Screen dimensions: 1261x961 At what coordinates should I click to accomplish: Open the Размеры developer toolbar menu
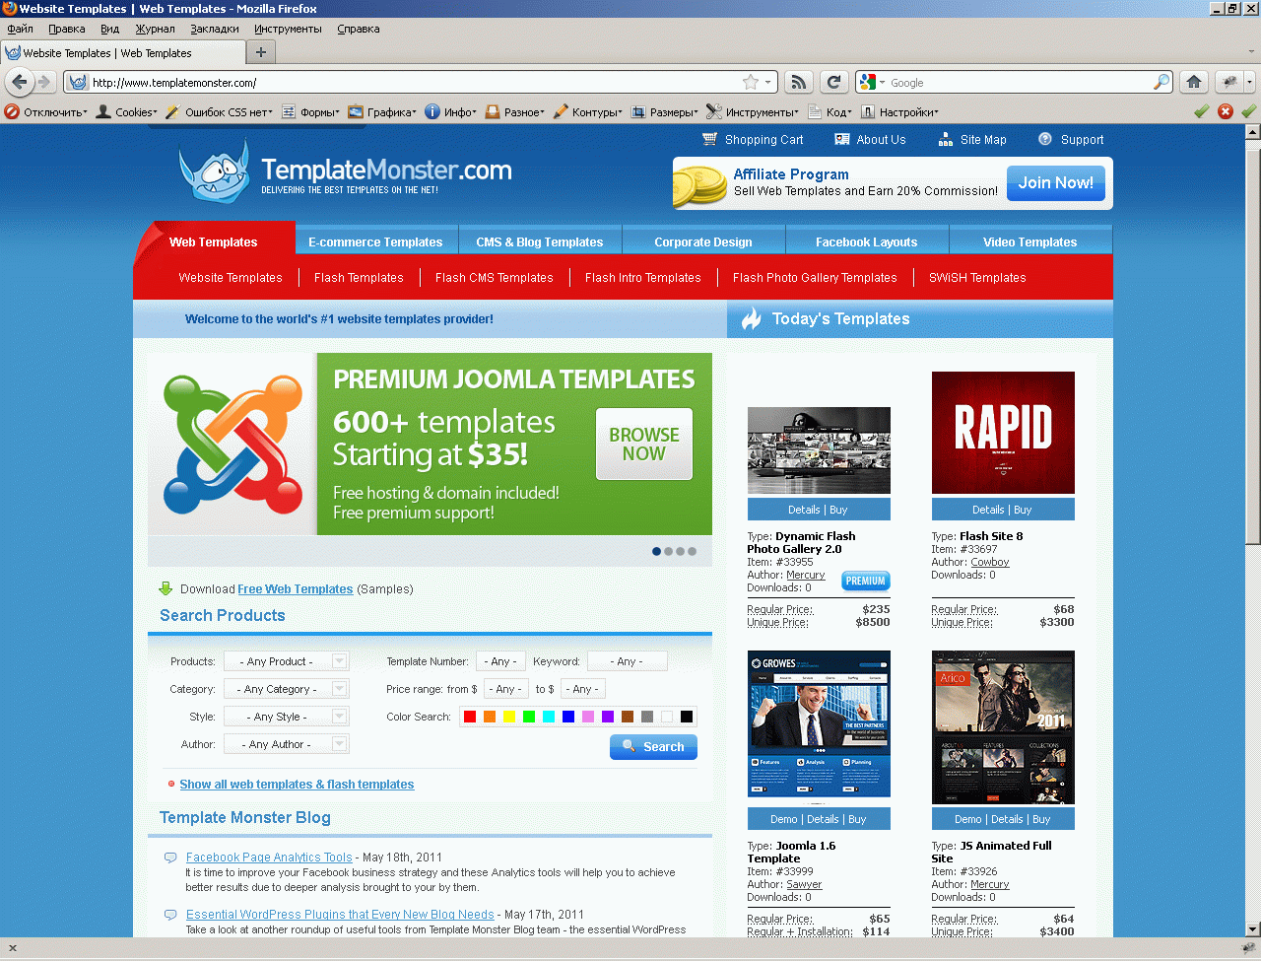665,112
